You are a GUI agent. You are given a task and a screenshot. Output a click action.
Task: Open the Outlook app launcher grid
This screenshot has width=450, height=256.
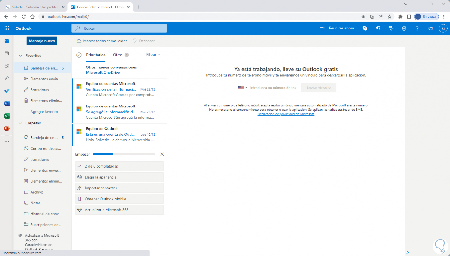pyautogui.click(x=7, y=28)
